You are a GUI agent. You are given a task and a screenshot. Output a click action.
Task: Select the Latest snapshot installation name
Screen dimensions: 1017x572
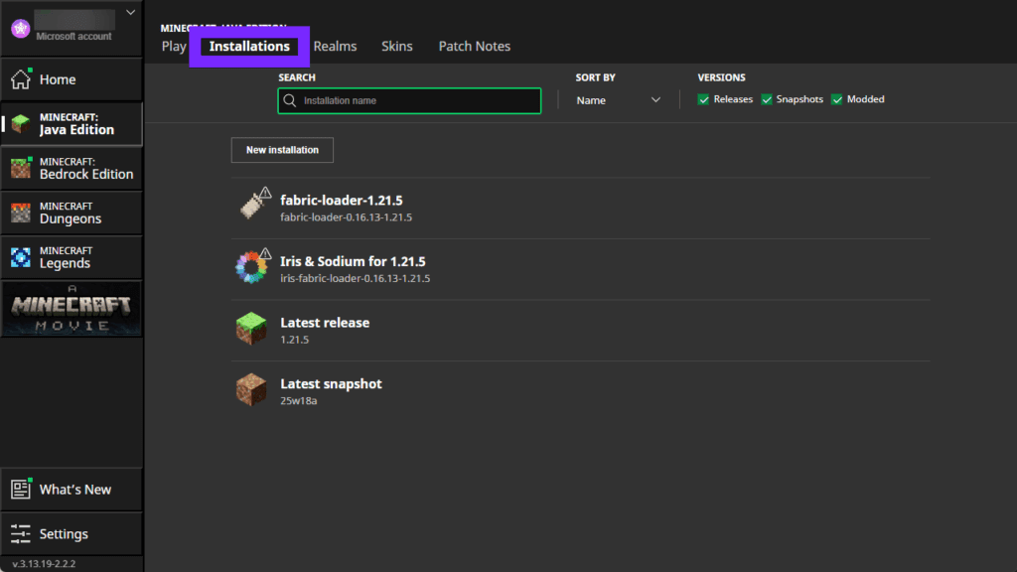[331, 384]
